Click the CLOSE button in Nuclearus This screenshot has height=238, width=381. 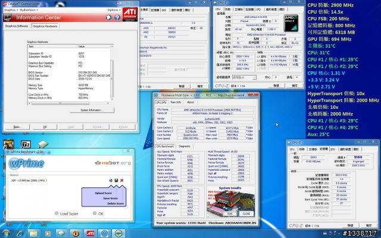[246, 214]
